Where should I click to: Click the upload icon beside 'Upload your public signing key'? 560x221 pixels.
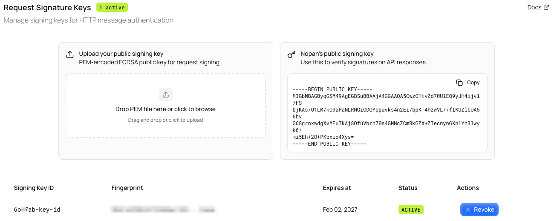click(70, 55)
